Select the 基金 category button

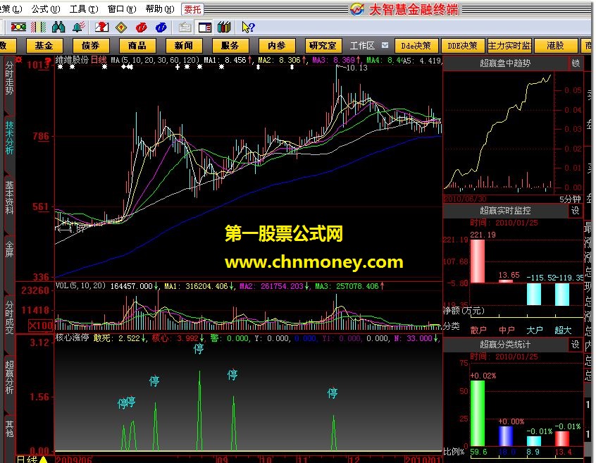point(44,46)
